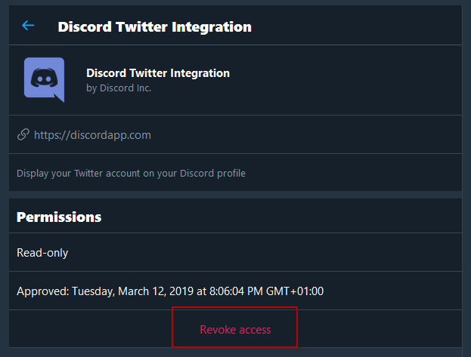The image size is (471, 357).
Task: Click the Permissions section heading
Action: tap(59, 217)
